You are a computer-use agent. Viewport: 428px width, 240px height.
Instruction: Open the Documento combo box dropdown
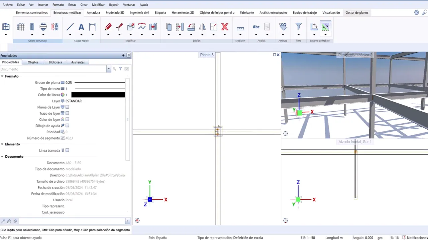(x=108, y=69)
